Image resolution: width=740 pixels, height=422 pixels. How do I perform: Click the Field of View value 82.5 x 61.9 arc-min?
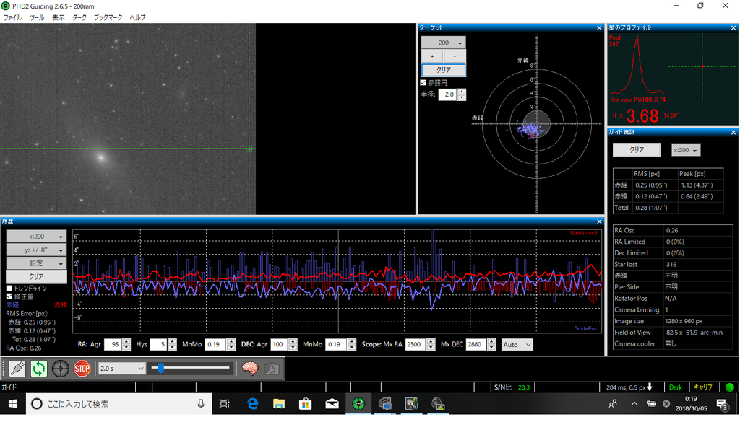pos(694,333)
